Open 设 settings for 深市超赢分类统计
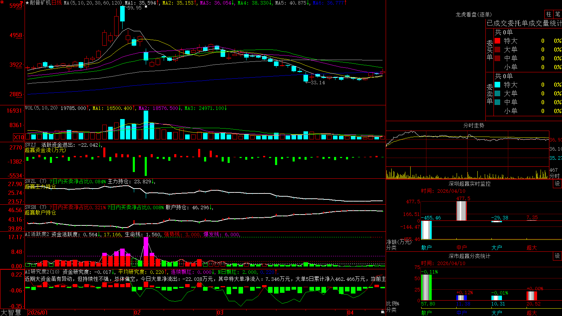 557,256
